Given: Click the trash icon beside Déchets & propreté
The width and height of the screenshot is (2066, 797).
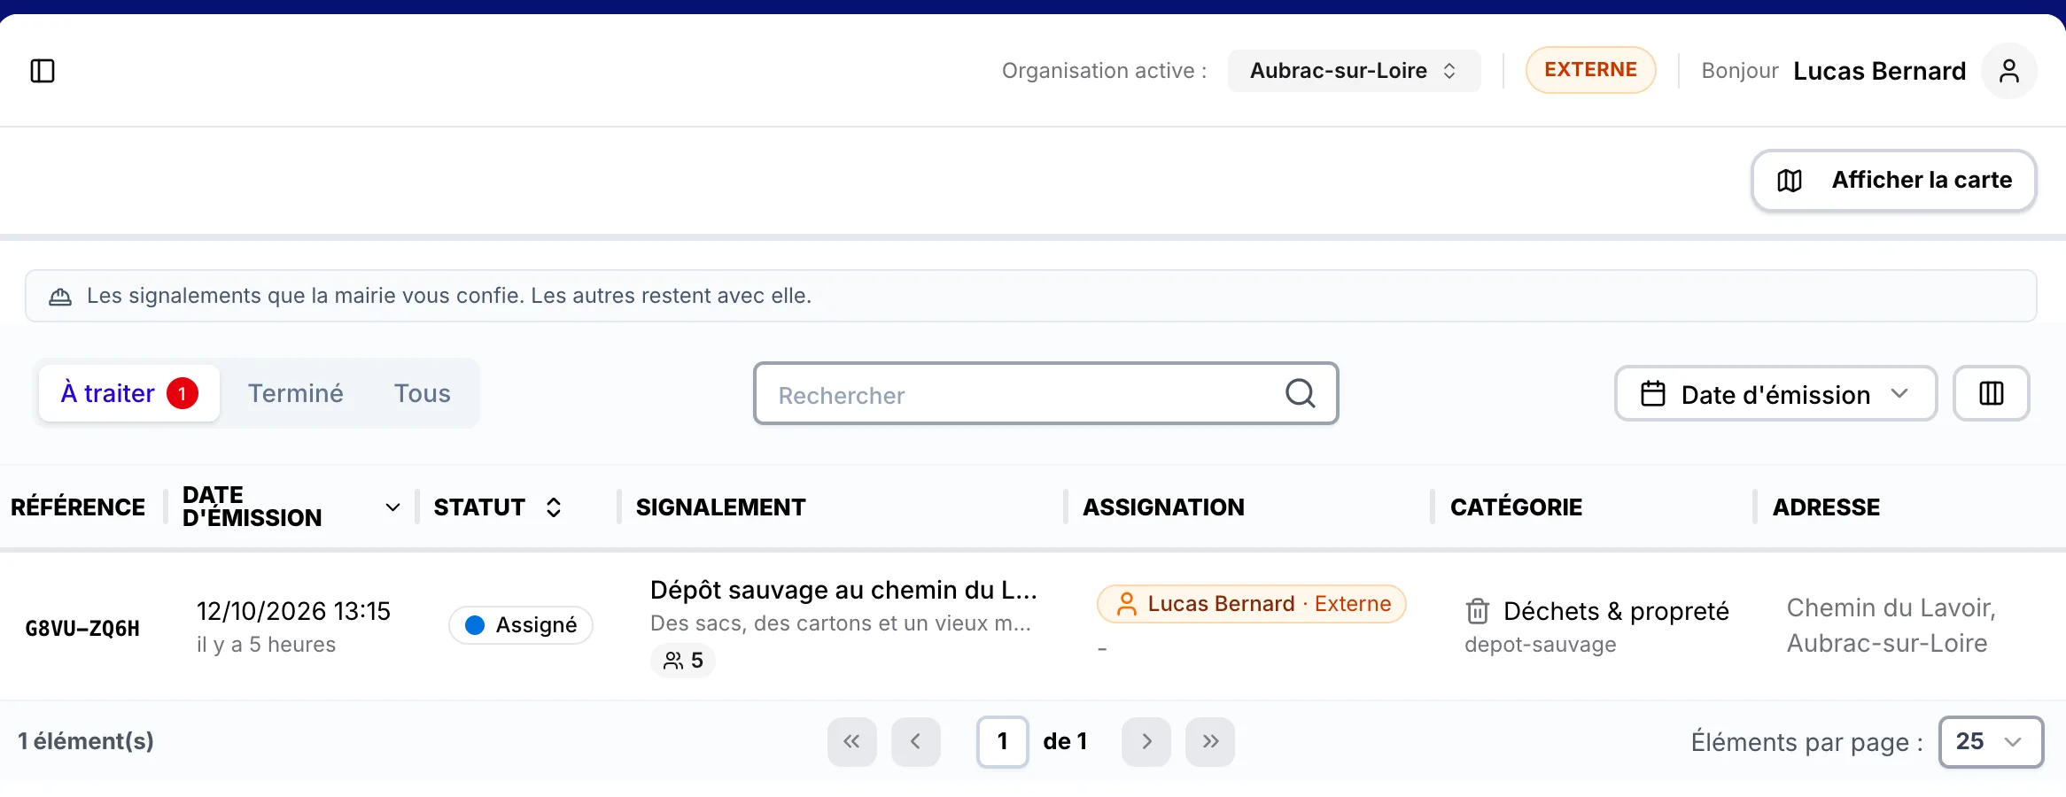Looking at the screenshot, I should (1477, 611).
